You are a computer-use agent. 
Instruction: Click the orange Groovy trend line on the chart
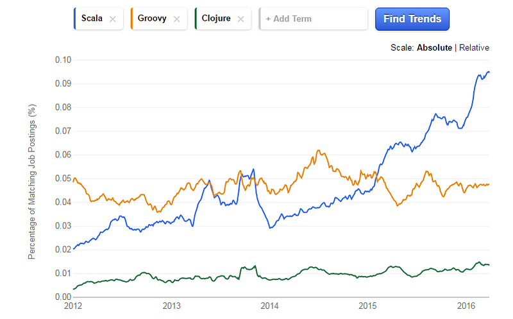click(319, 151)
